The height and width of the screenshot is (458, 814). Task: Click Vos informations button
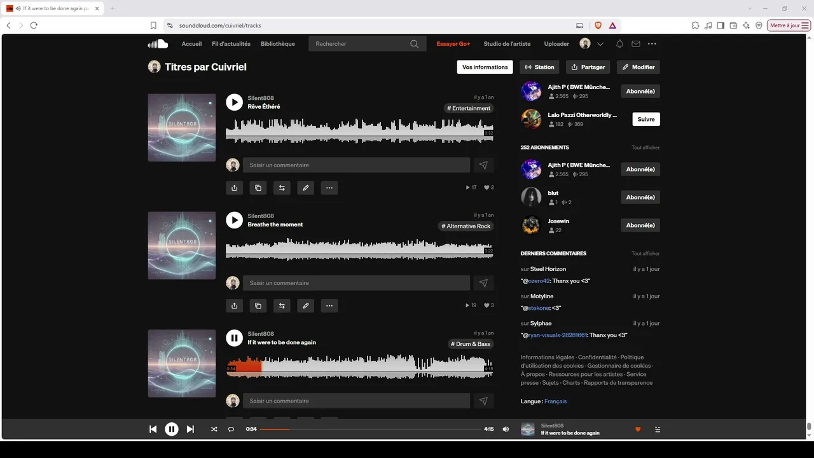click(x=485, y=67)
